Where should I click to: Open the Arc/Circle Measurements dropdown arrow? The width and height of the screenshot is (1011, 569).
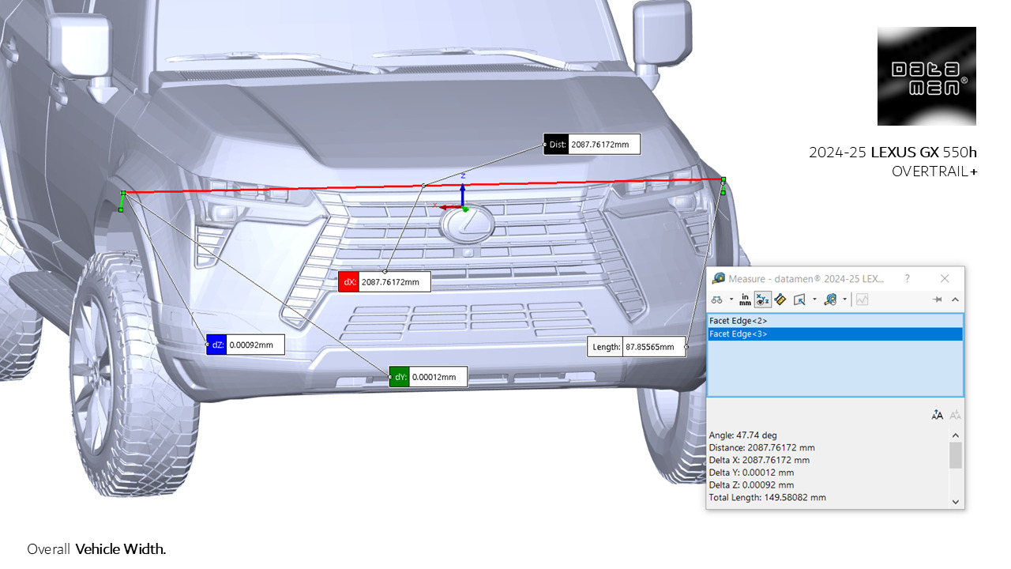coord(731,300)
